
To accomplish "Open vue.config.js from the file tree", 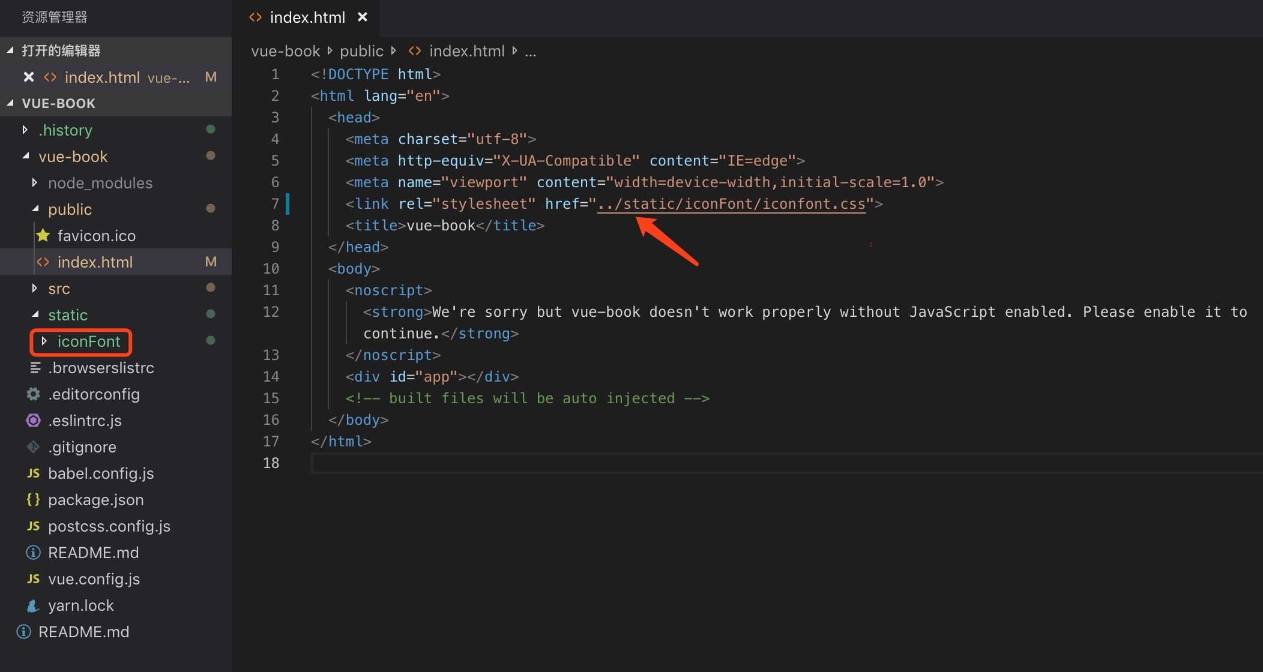I will [x=94, y=579].
